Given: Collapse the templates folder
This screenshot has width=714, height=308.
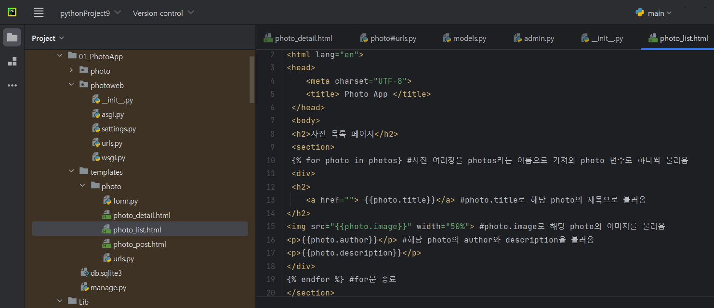Looking at the screenshot, I should tap(71, 172).
